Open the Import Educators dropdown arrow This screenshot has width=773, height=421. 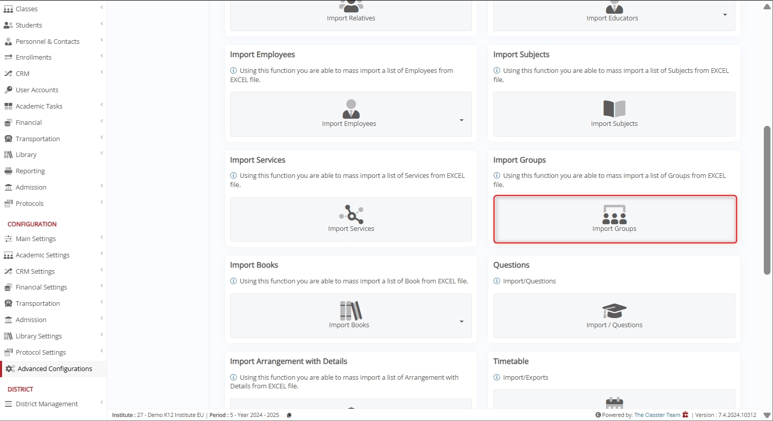[725, 15]
